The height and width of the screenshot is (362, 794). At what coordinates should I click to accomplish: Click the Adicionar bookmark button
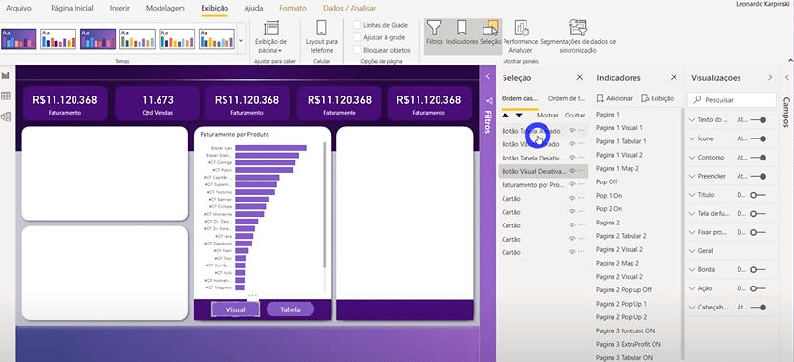coord(614,98)
